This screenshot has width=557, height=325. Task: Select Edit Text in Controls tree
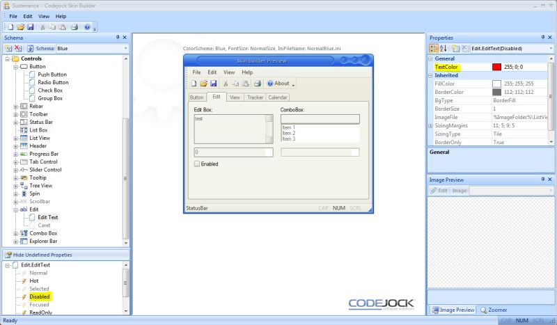tap(47, 217)
